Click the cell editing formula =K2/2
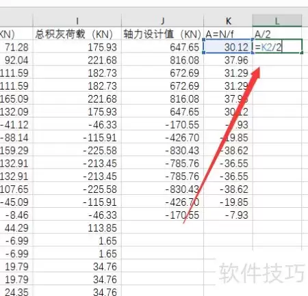The image size is (308, 296). coord(277,46)
